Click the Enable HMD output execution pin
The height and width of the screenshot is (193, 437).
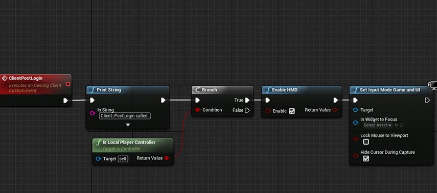click(x=336, y=100)
